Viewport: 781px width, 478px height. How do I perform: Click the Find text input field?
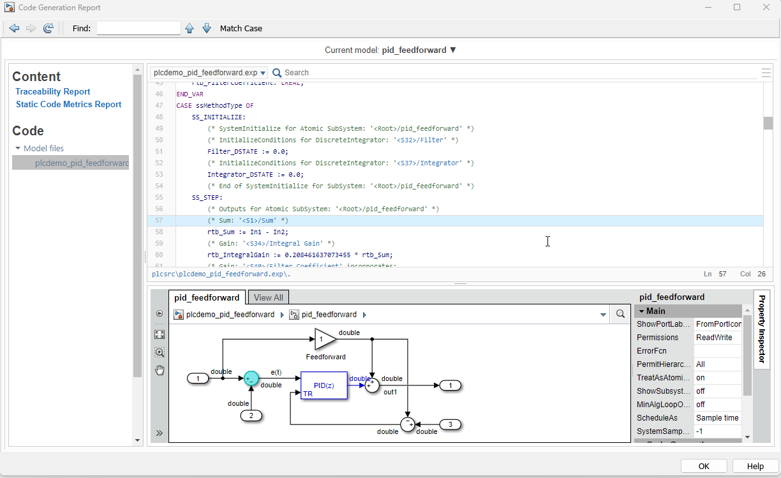pyautogui.click(x=138, y=28)
